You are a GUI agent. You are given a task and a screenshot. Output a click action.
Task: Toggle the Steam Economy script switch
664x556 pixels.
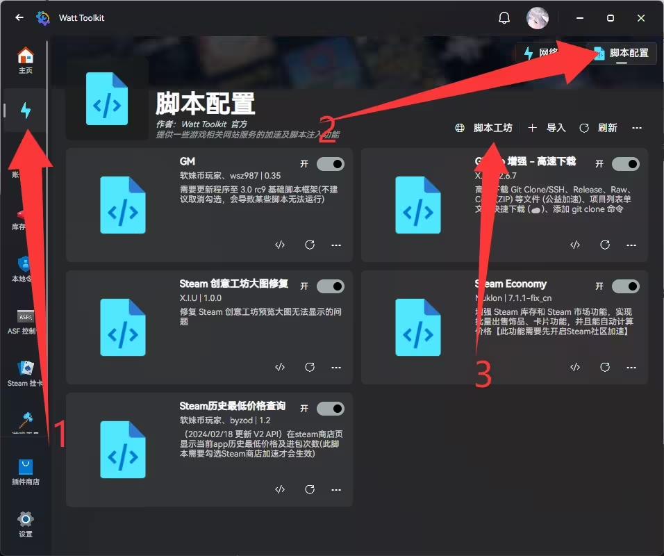(626, 286)
